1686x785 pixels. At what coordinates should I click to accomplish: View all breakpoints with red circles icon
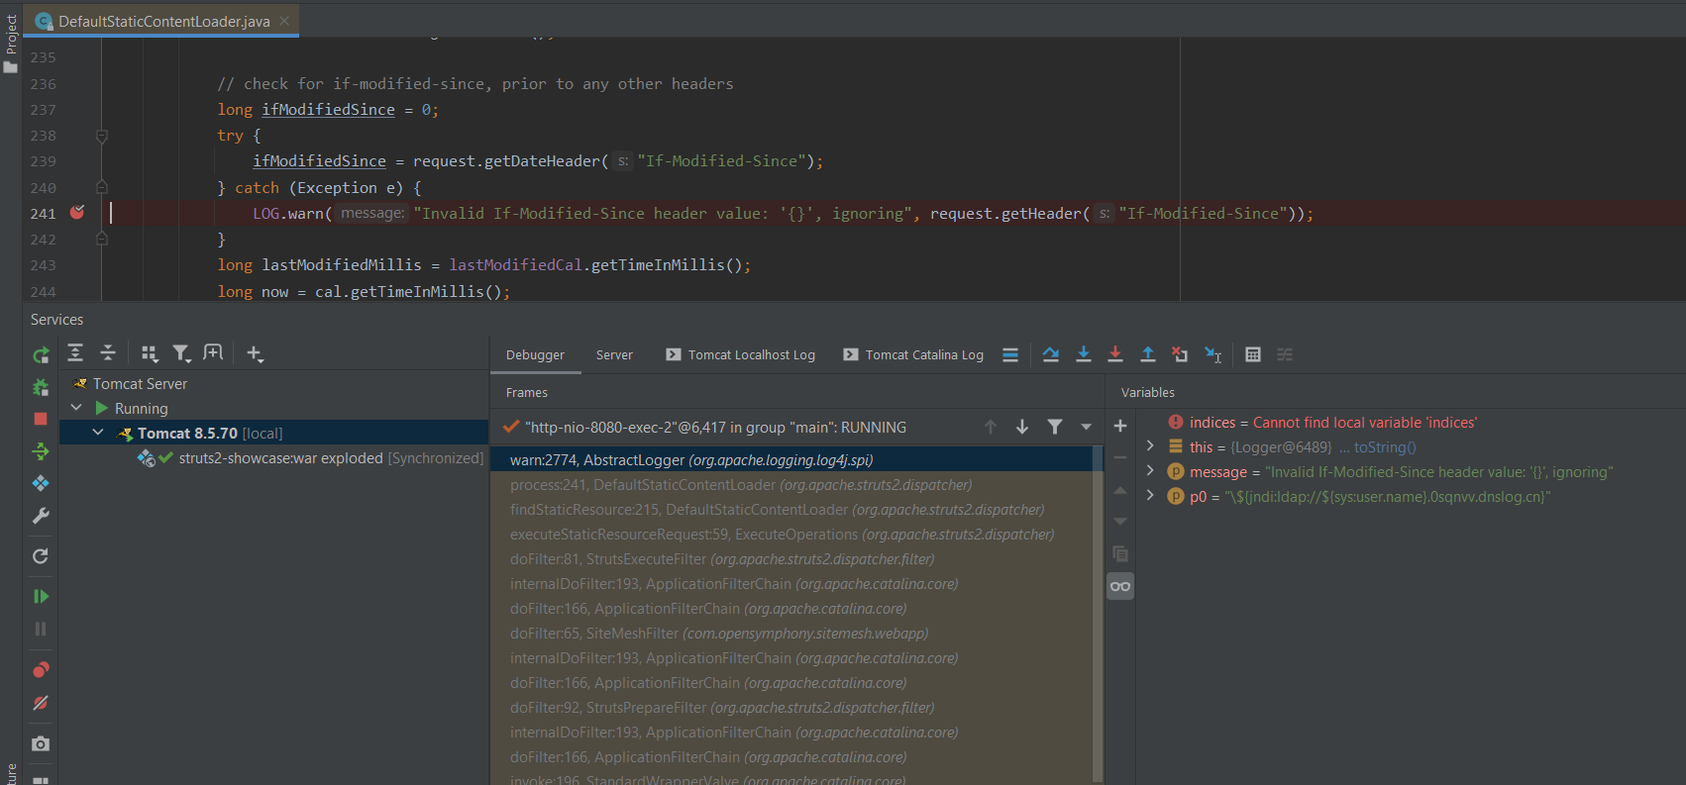[41, 670]
